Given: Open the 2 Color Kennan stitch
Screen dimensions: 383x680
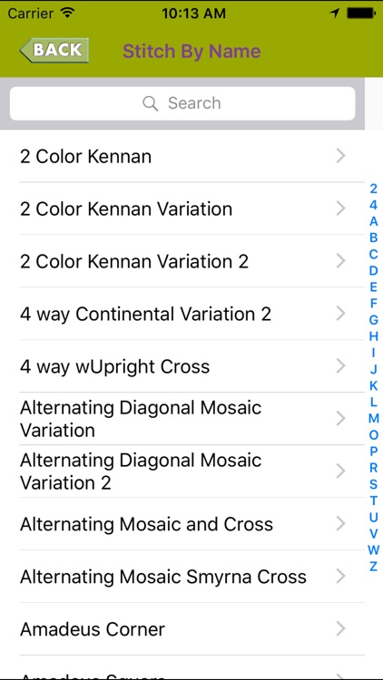Looking at the screenshot, I should click(x=182, y=156).
